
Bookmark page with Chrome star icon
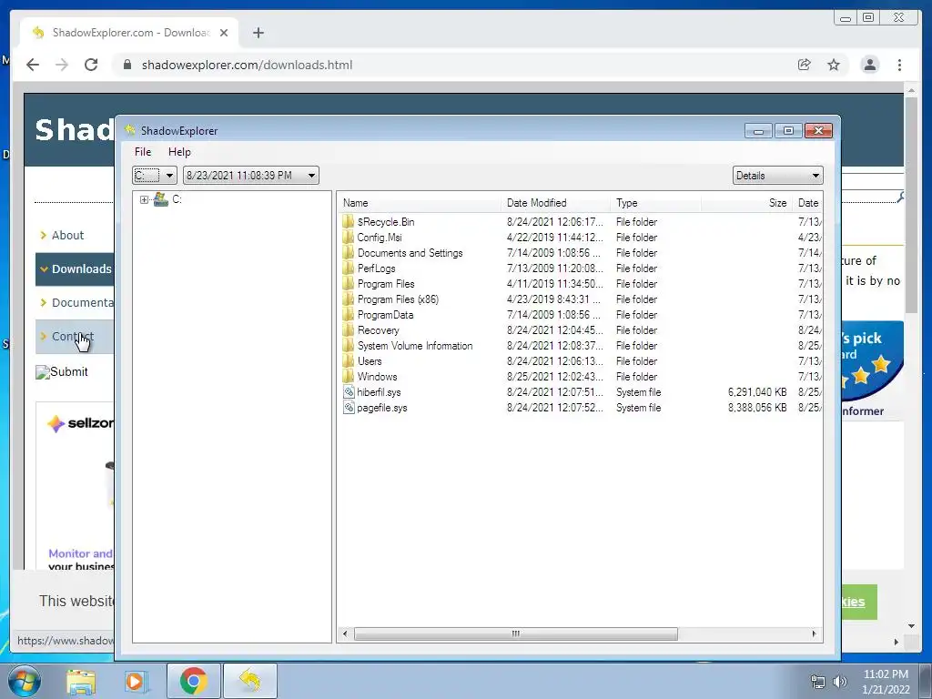pyautogui.click(x=834, y=65)
